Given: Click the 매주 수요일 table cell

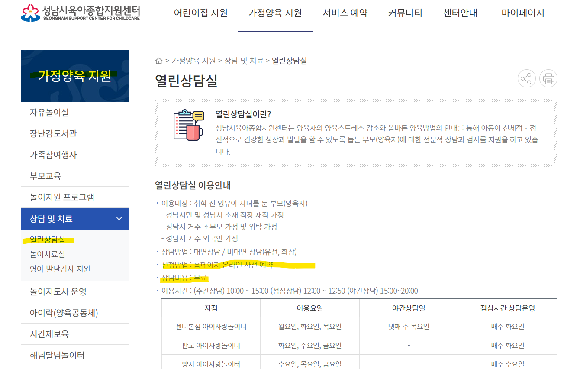Looking at the screenshot, I should (508, 364).
